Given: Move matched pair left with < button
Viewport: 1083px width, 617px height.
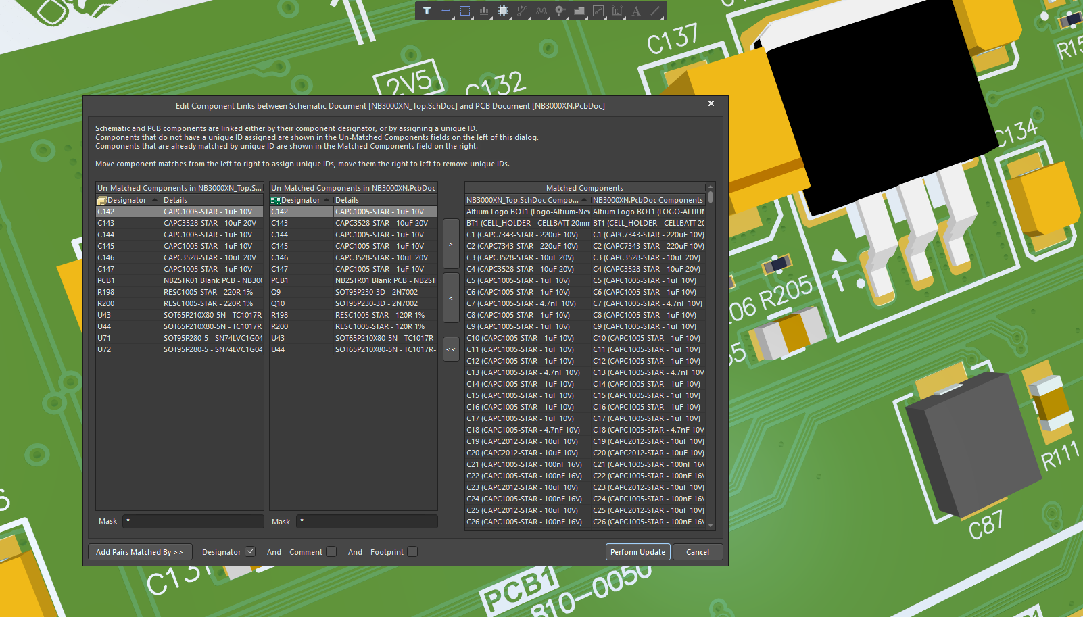Looking at the screenshot, I should pyautogui.click(x=451, y=297).
